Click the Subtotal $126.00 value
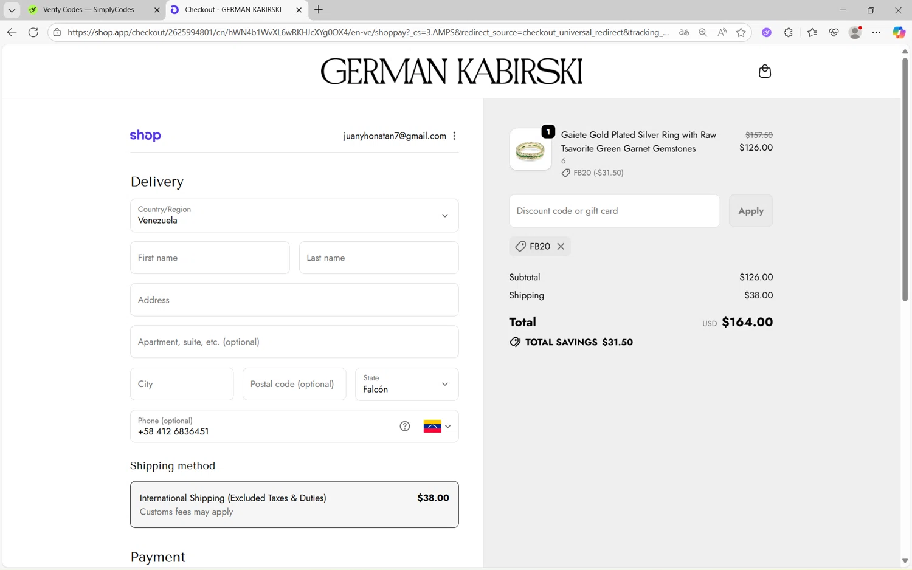912x570 pixels. click(x=756, y=277)
